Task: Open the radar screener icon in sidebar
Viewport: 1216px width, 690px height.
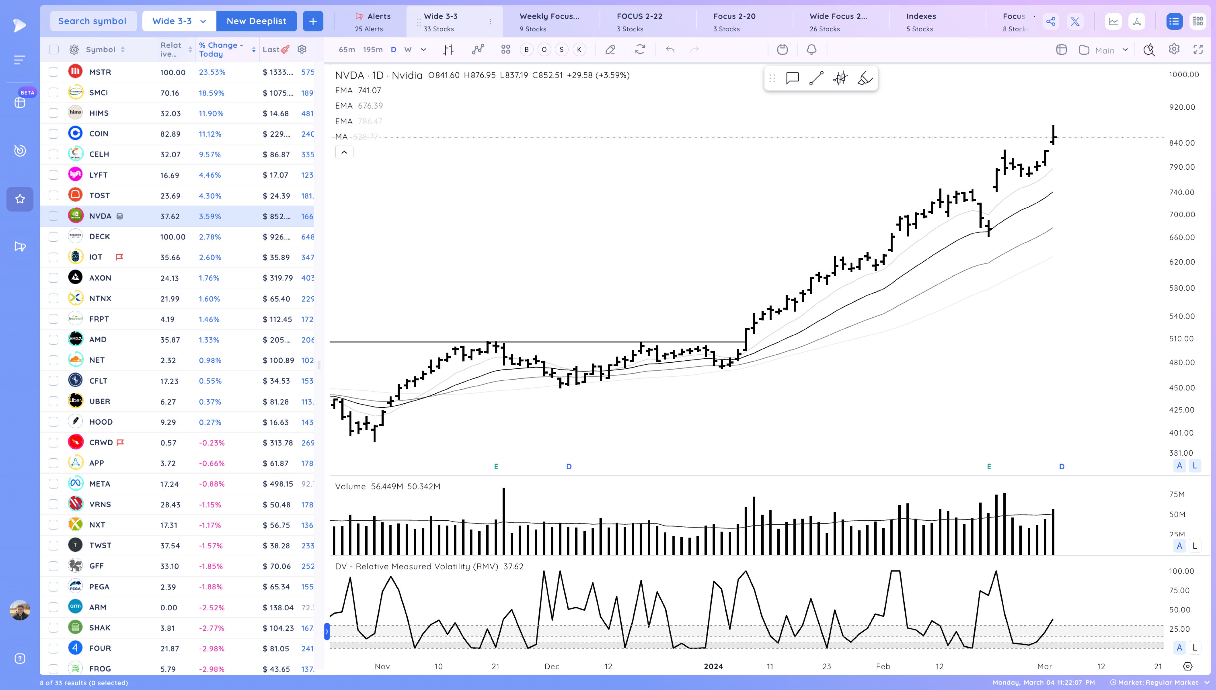Action: pos(20,151)
